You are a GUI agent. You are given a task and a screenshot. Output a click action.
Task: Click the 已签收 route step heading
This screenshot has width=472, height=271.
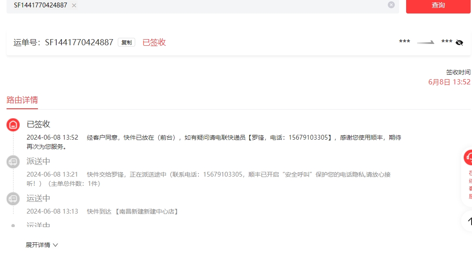click(38, 124)
